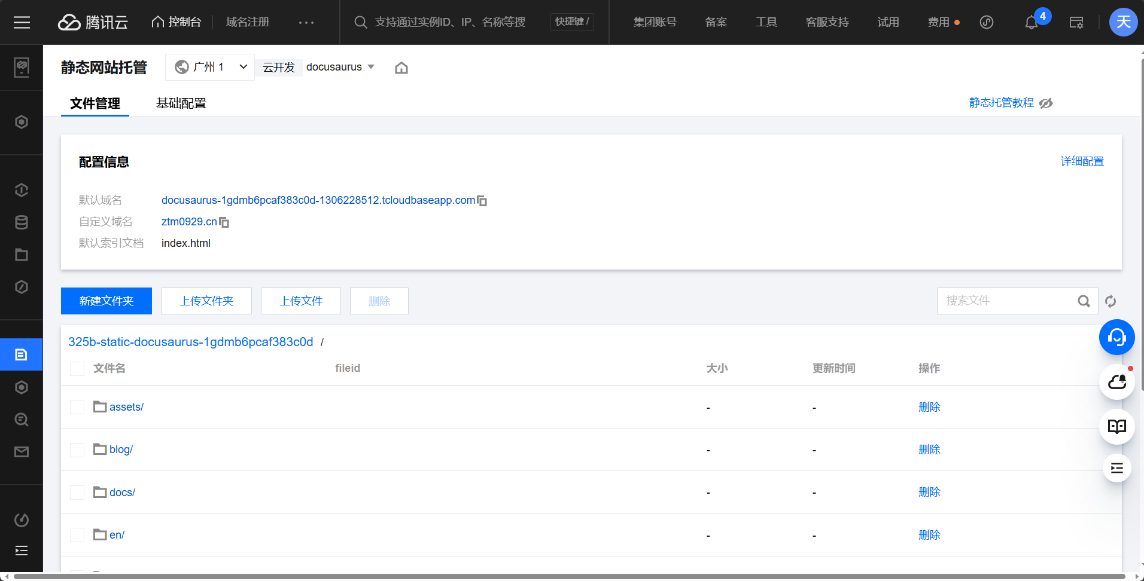The image size is (1144, 581).
Task: Open the cloud function sidebar icon
Action: 22,190
